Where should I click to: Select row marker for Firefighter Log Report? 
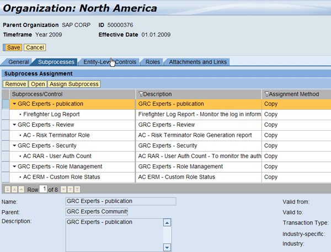(x=6, y=115)
